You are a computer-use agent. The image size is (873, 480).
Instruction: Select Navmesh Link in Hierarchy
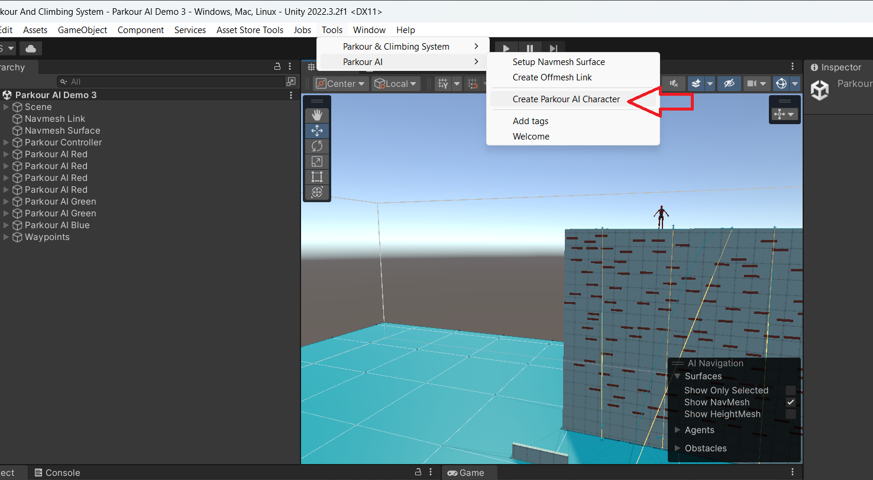(55, 119)
